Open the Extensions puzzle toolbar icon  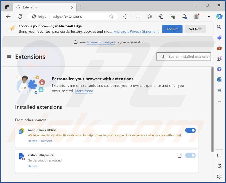[125, 17]
